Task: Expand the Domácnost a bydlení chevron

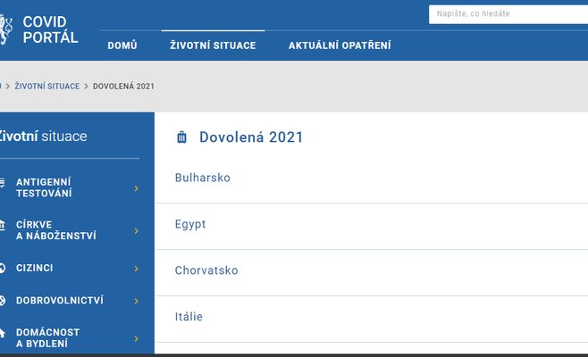Action: click(136, 339)
